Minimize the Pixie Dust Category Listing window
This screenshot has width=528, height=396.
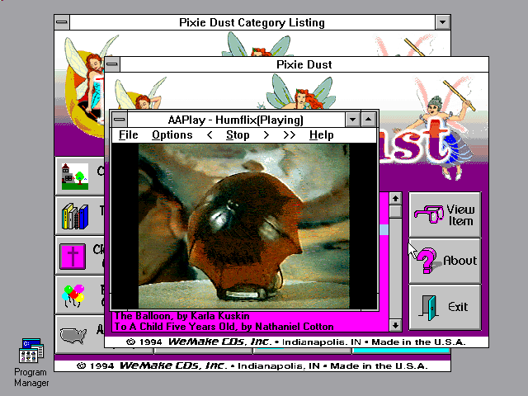(442, 22)
